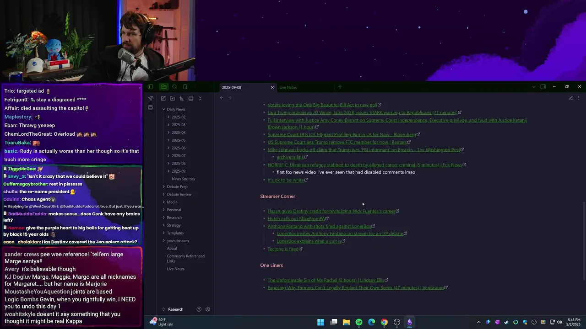Open the Research vault switcher at the bottom
This screenshot has width=586, height=329.
point(175,309)
